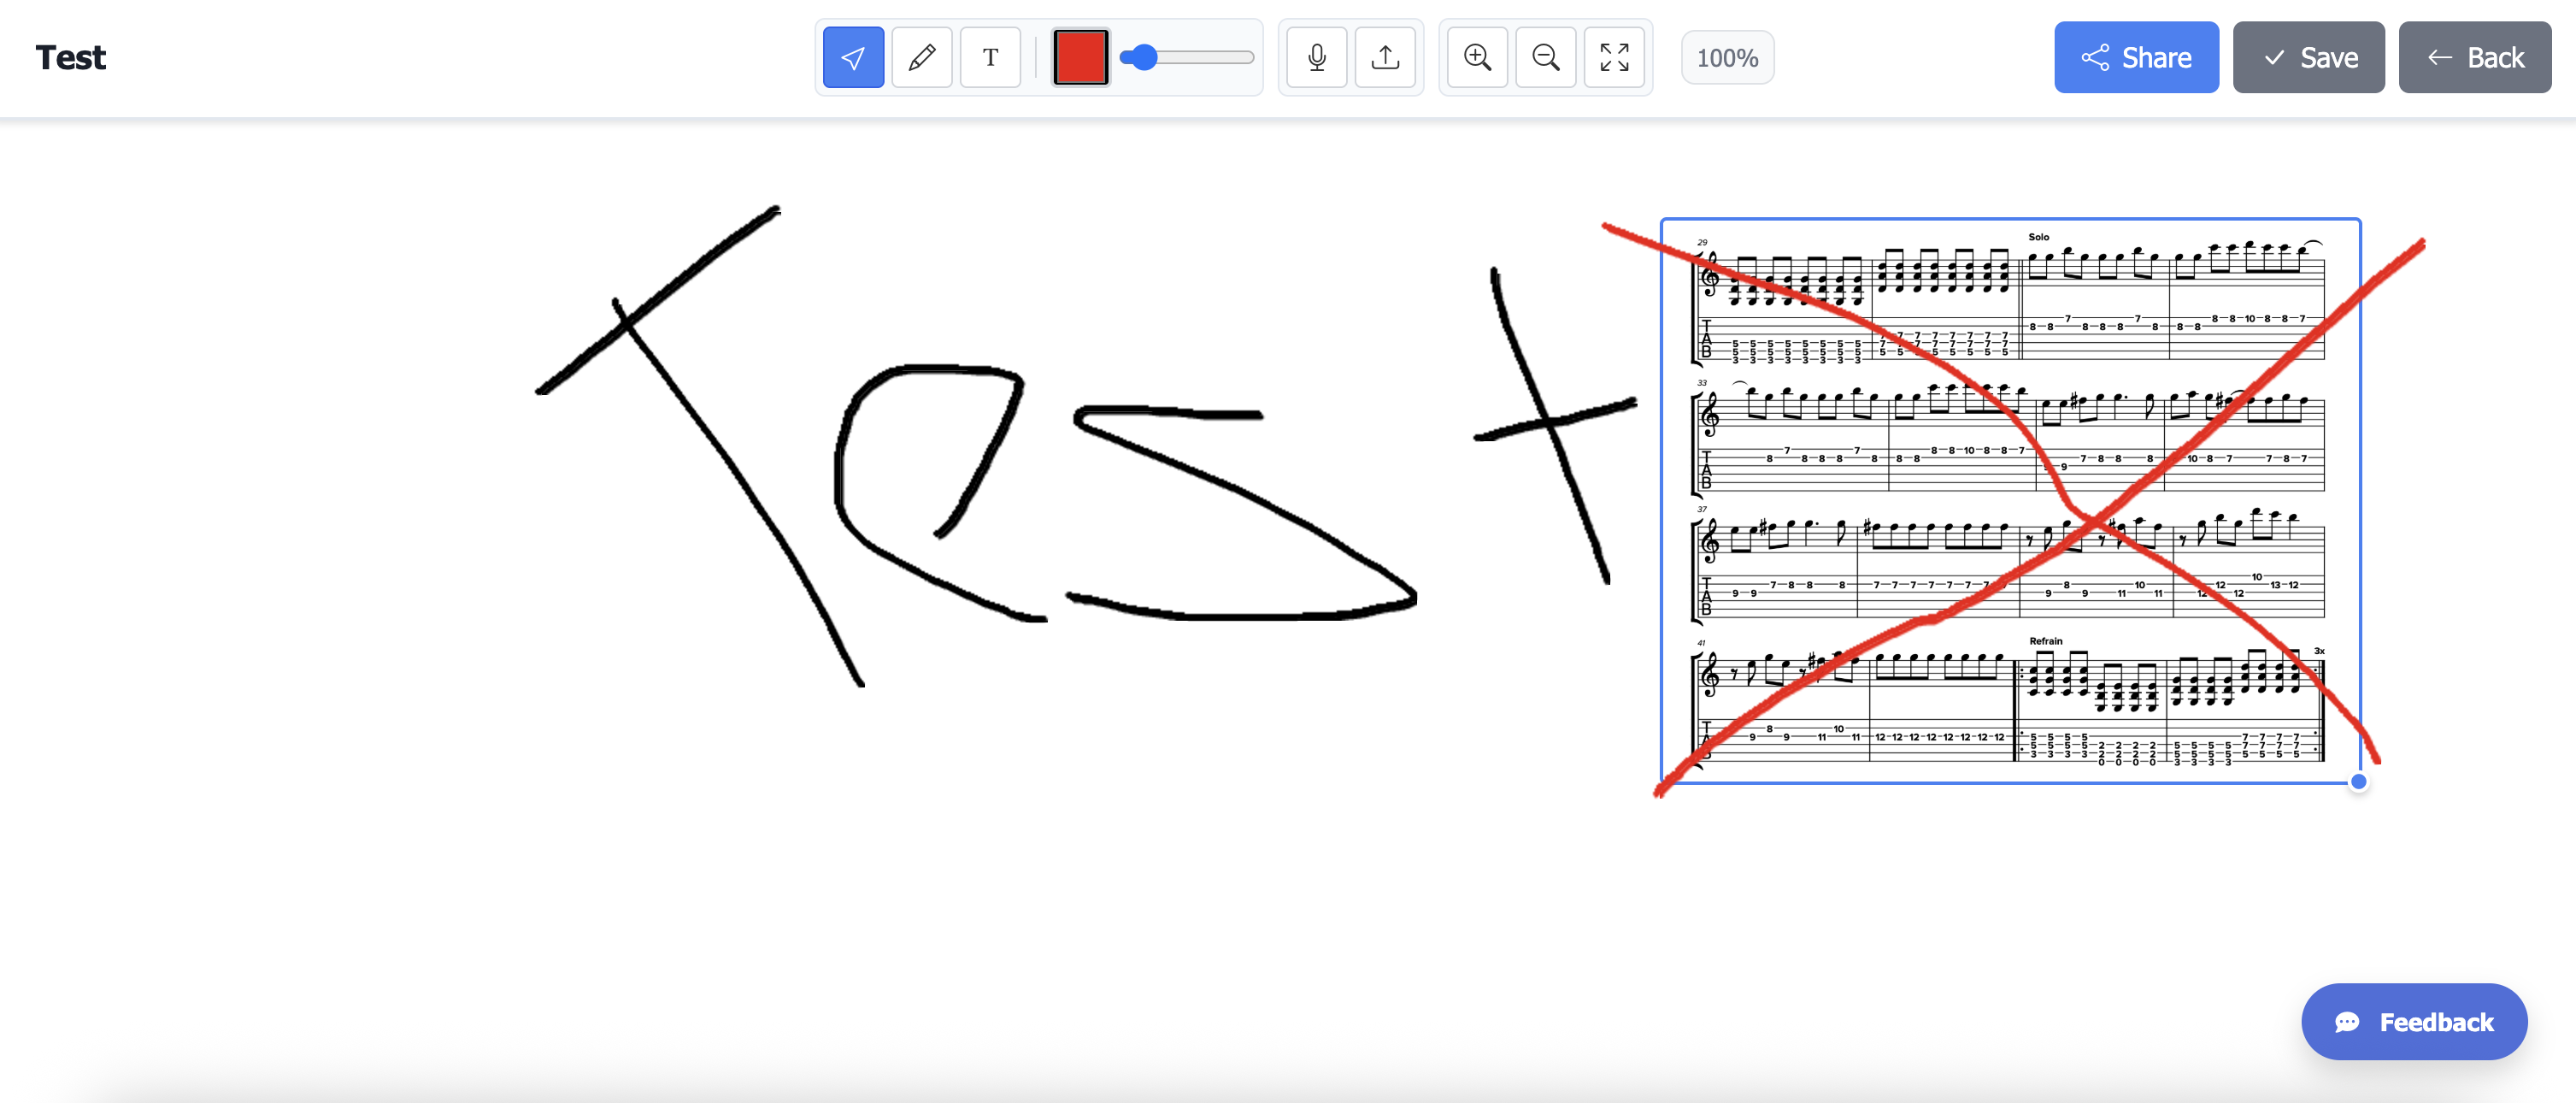
Task: Open the red color swatch picker
Action: pyautogui.click(x=1080, y=58)
